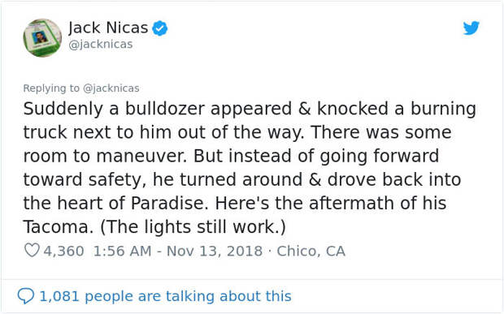Viewport: 504px width, 314px height.
Task: Like the tweet with the heart icon
Action: pos(32,250)
